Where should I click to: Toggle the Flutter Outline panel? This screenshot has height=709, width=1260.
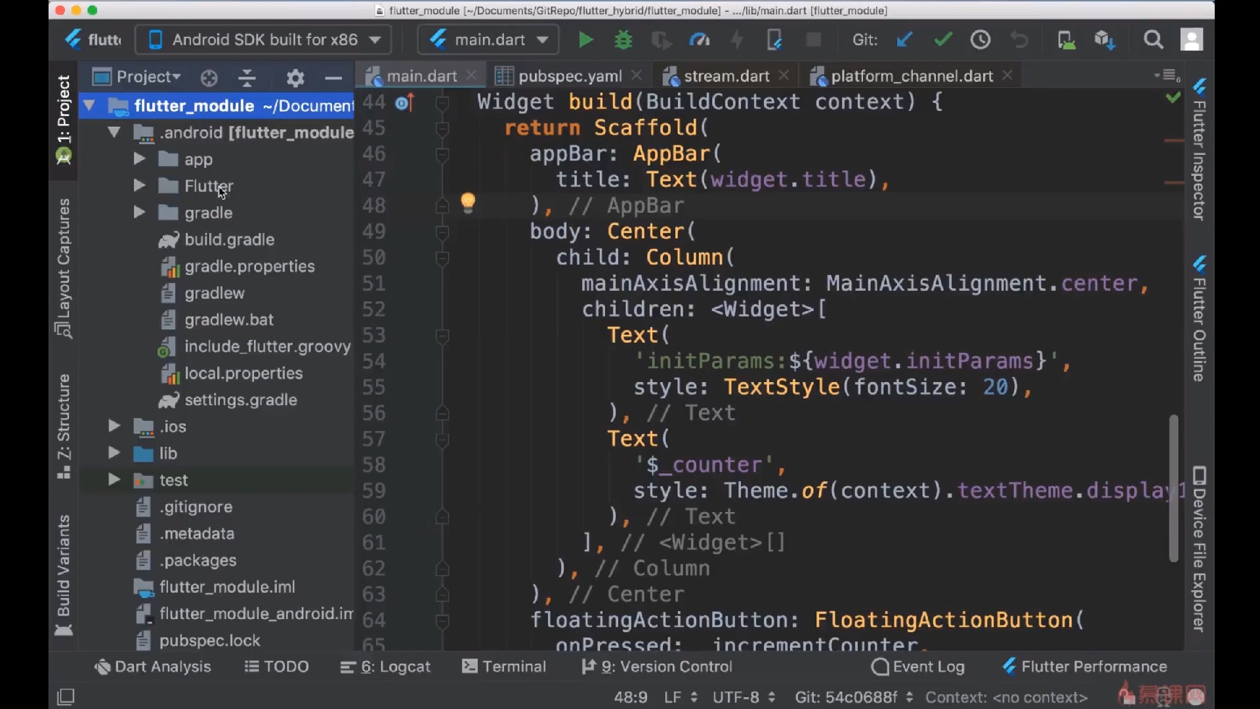[x=1200, y=319]
